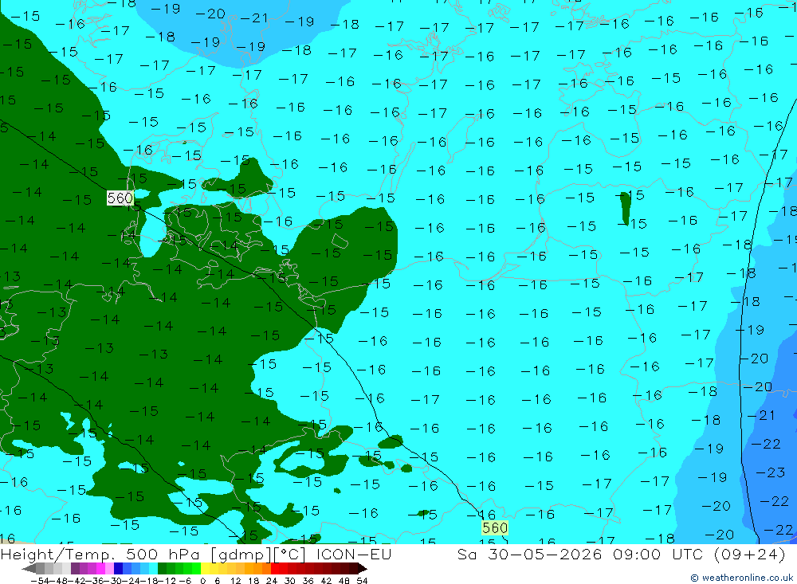Click the [gdmp] unit label in title
This screenshot has width=797, height=584.
(241, 554)
